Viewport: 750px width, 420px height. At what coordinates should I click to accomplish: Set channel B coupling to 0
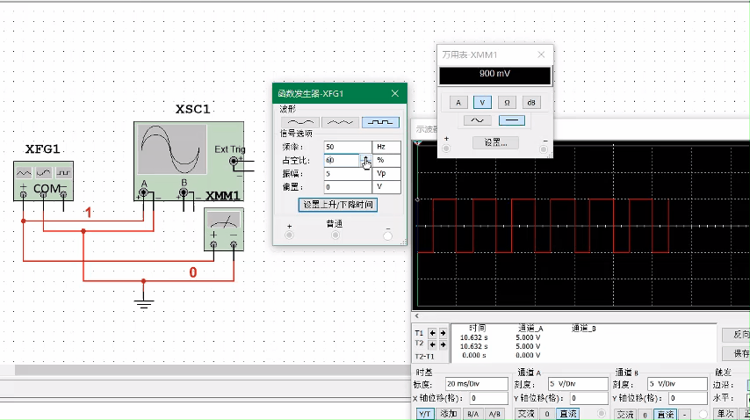pos(645,414)
